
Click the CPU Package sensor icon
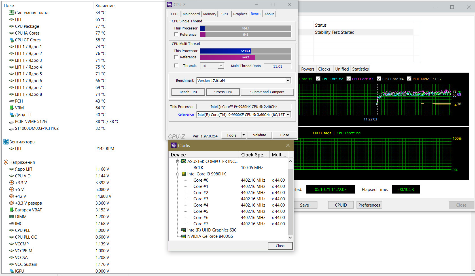(11, 26)
